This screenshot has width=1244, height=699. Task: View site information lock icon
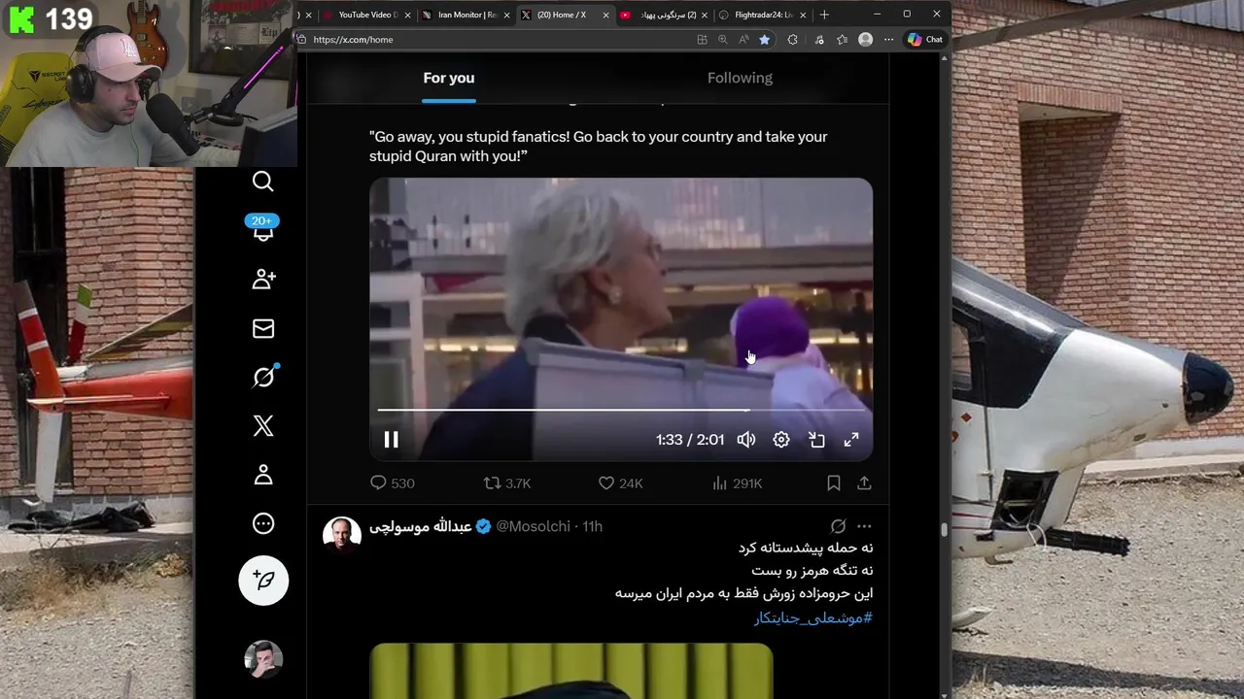[301, 40]
